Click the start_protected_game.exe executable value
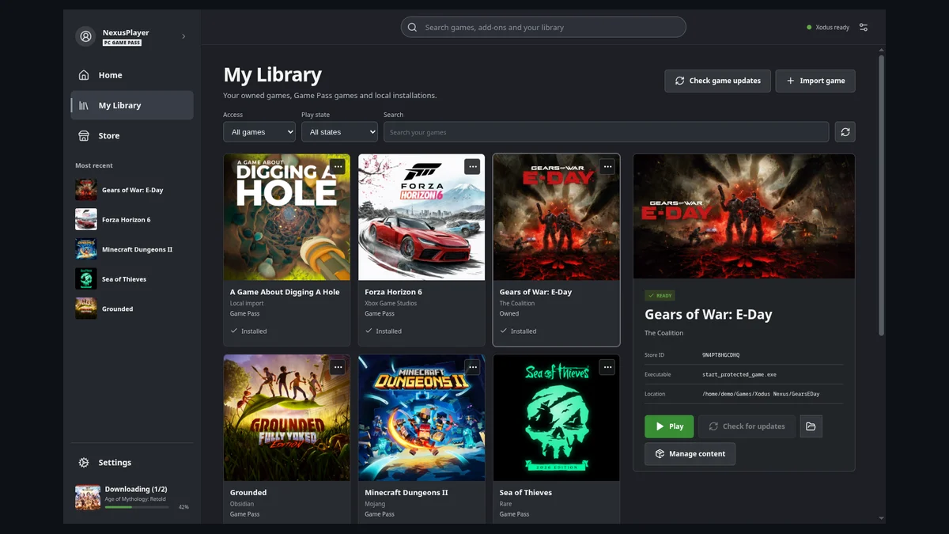This screenshot has height=534, width=949. 739,374
